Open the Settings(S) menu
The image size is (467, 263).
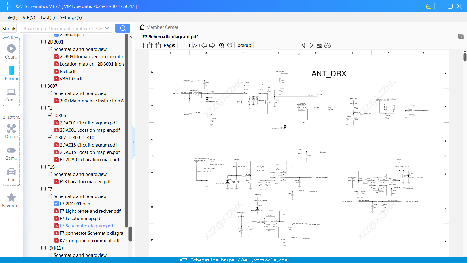71,17
